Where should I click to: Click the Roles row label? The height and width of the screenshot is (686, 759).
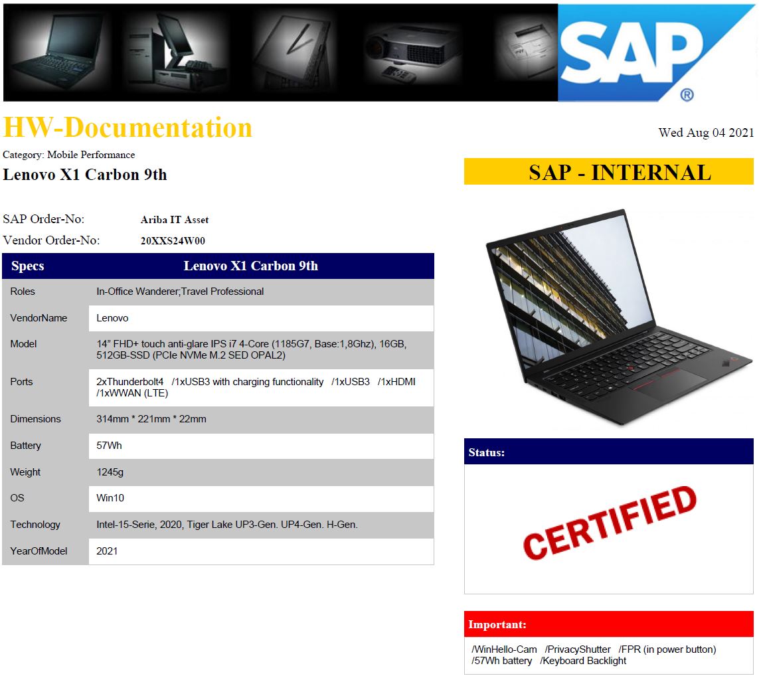coord(23,292)
